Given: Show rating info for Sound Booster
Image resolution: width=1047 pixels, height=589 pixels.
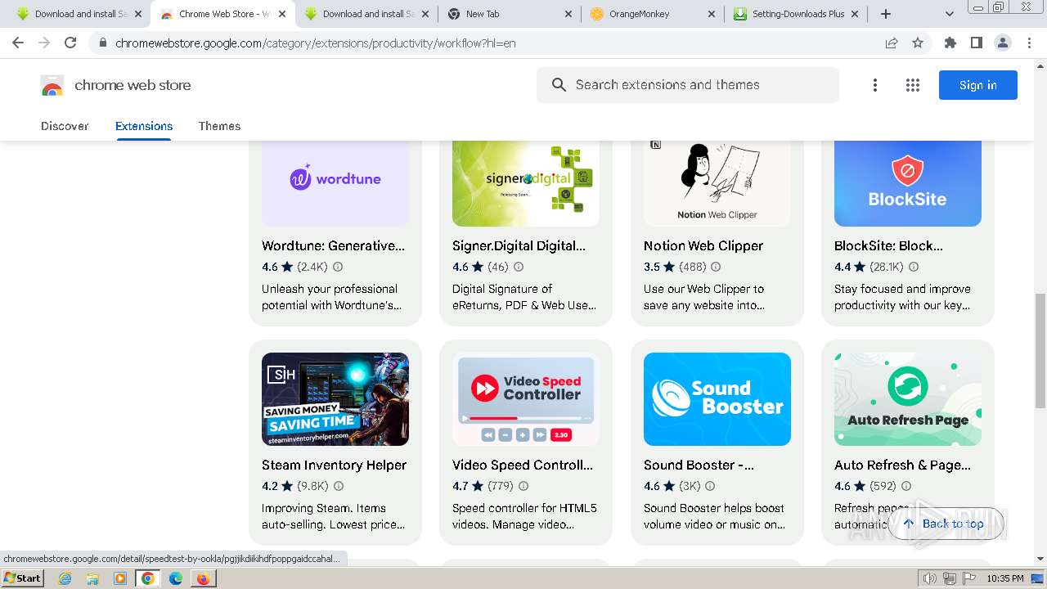Looking at the screenshot, I should [x=711, y=486].
